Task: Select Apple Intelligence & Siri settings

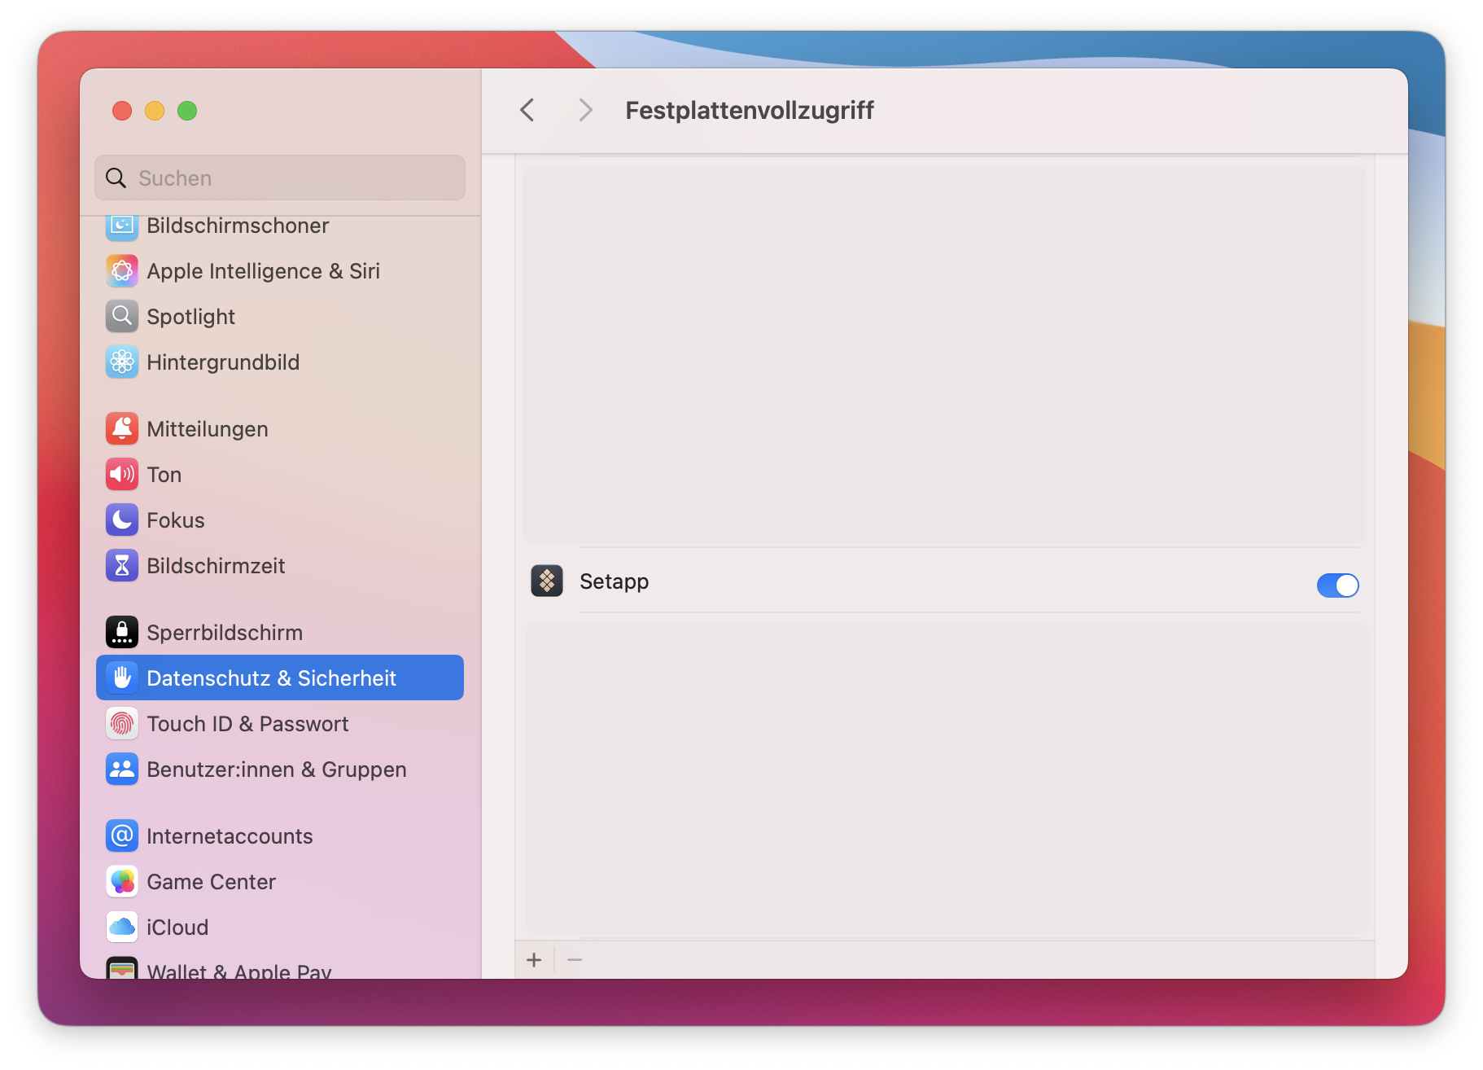Action: pos(263,270)
